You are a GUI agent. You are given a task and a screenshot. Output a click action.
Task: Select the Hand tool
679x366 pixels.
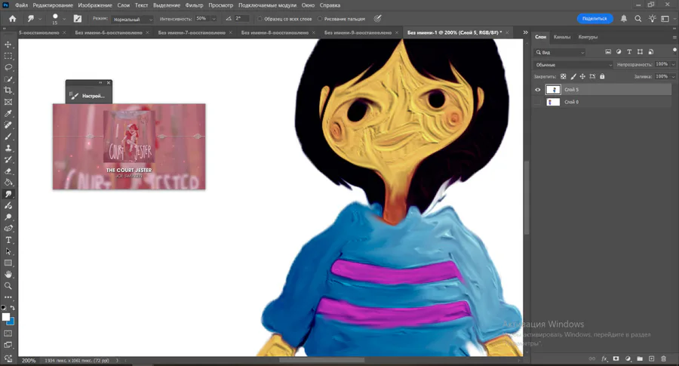8,274
